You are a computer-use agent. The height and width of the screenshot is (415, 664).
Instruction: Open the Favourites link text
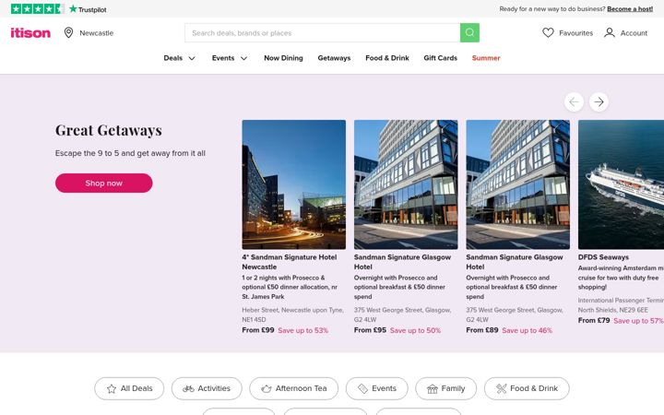tap(575, 33)
